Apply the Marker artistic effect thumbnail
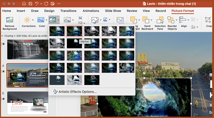The width and height of the screenshot is (214, 118). tap(74, 31)
